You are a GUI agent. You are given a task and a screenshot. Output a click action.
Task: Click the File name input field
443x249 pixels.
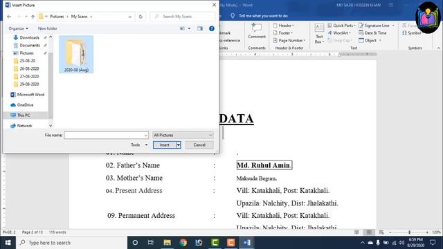coord(104,136)
